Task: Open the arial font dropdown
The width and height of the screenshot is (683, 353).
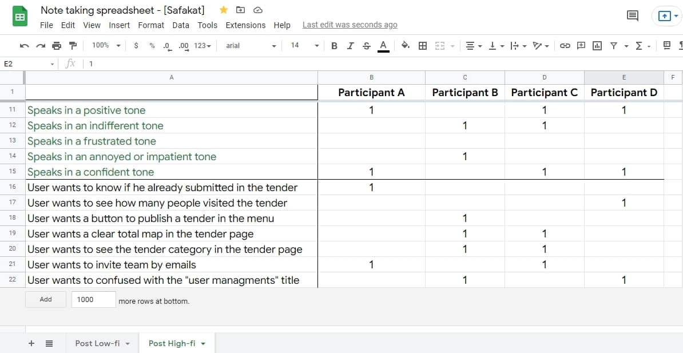Action: point(251,46)
